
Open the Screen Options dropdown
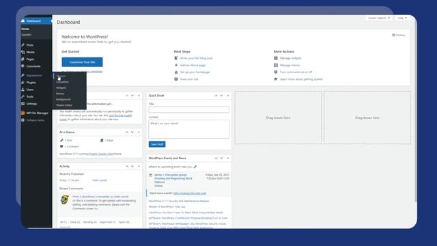[x=379, y=18]
